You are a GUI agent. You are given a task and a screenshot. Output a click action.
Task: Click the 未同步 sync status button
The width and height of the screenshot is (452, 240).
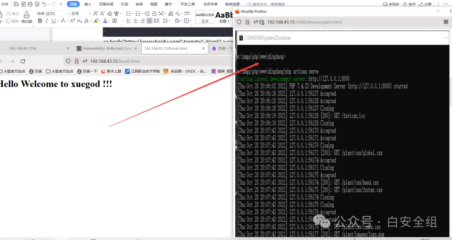(x=391, y=4)
